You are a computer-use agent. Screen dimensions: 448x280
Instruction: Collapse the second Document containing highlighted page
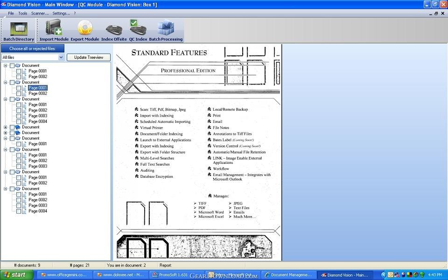point(6,83)
